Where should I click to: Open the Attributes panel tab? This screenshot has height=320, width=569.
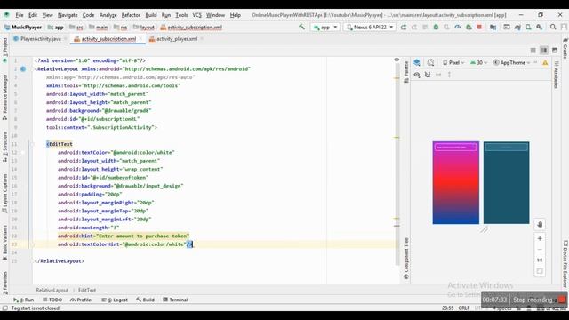pyautogui.click(x=556, y=75)
